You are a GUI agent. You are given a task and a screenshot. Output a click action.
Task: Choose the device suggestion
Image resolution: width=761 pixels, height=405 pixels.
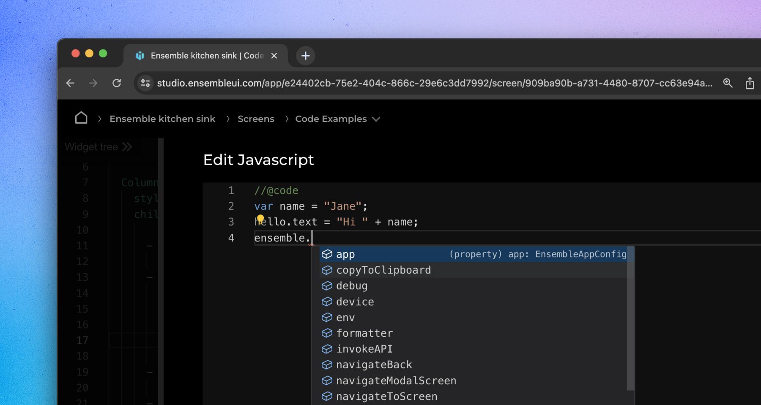pyautogui.click(x=474, y=302)
